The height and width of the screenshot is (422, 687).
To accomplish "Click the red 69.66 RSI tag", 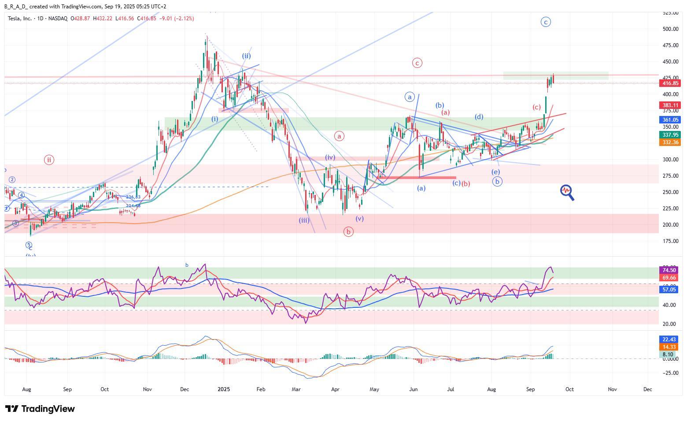I will point(669,278).
